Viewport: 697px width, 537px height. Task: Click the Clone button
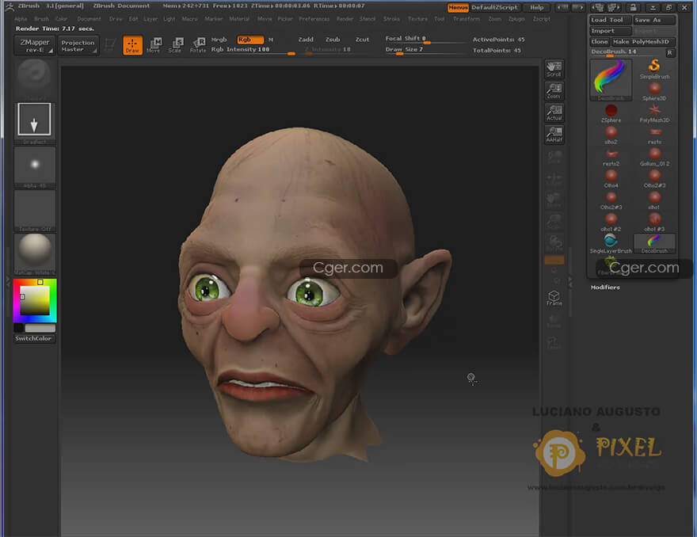pyautogui.click(x=600, y=42)
